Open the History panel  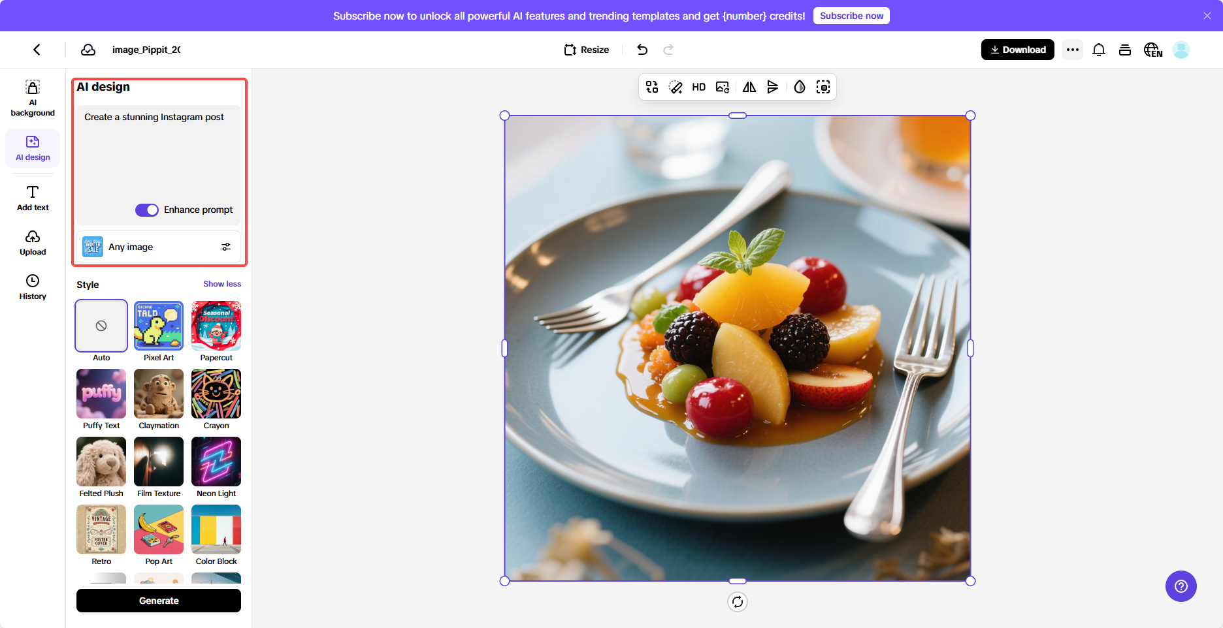33,287
